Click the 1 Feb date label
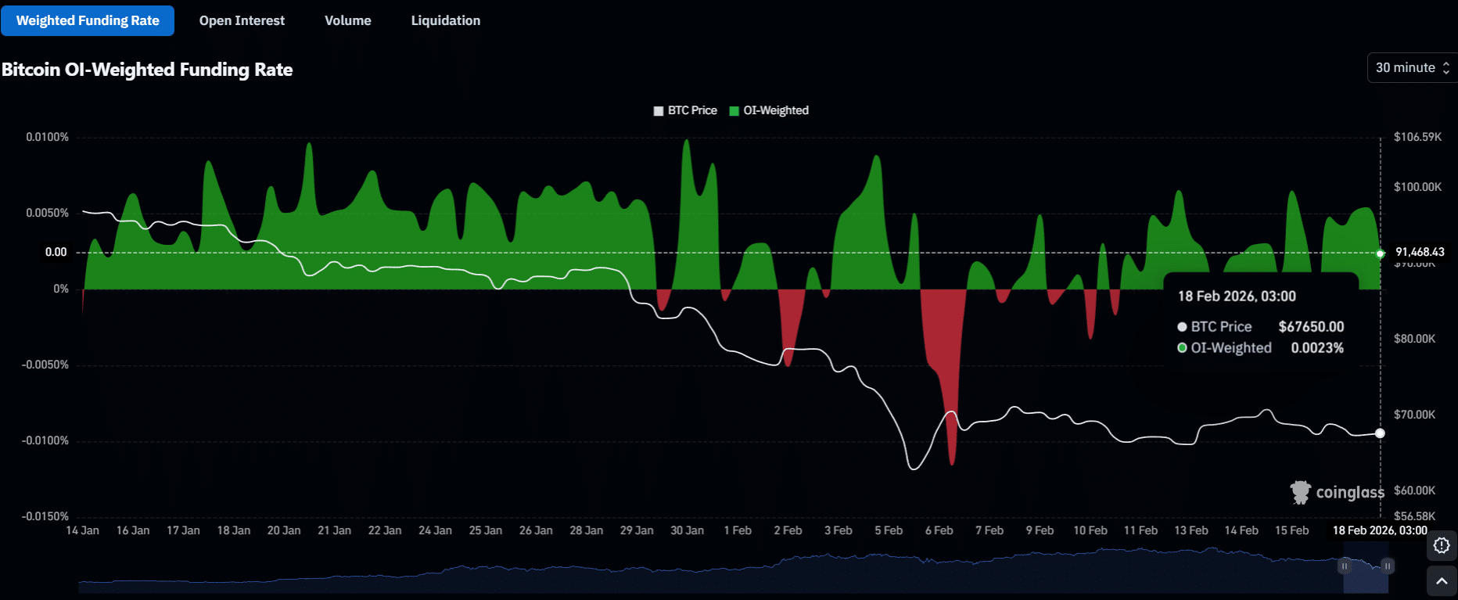This screenshot has height=600, width=1458. tap(738, 530)
